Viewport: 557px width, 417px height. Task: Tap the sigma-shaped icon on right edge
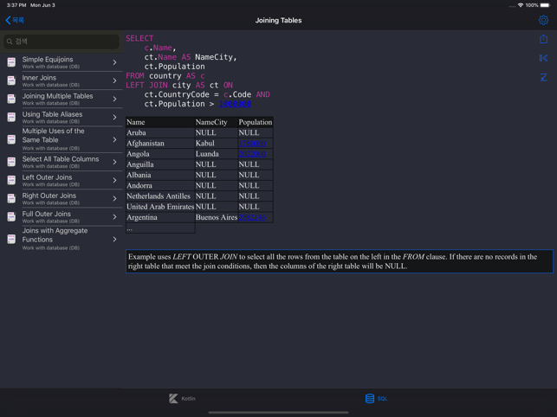pos(543,77)
